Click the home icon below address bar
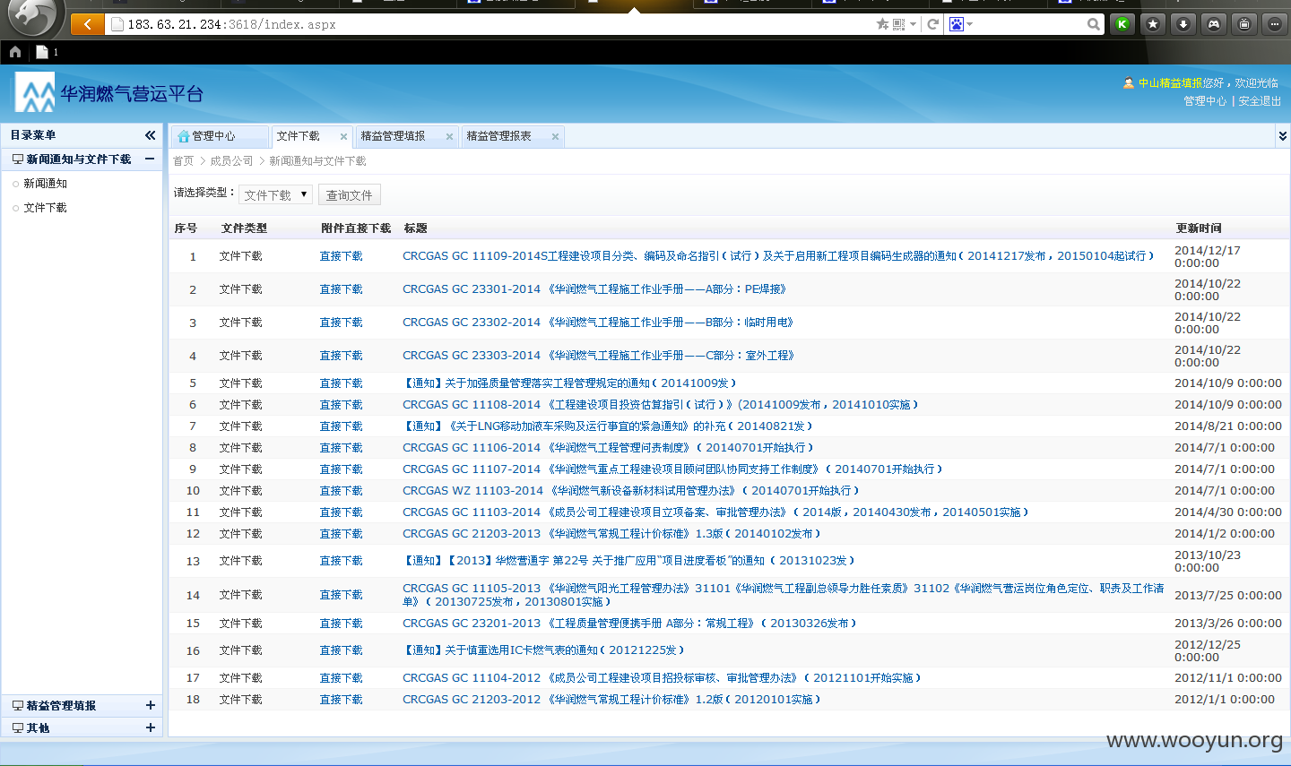 click(15, 52)
